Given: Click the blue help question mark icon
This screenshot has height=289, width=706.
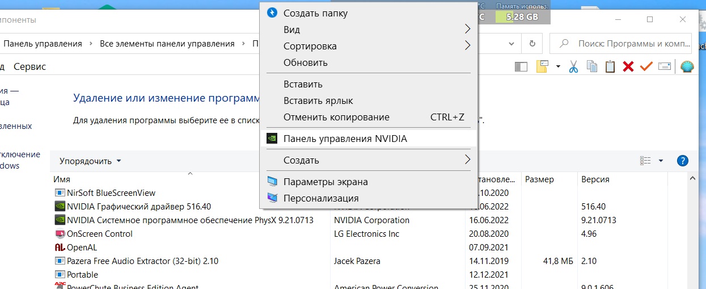Looking at the screenshot, I should point(683,161).
